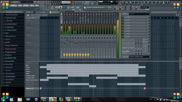Stop playback with the stop button
182x102 pixels.
[61, 7]
